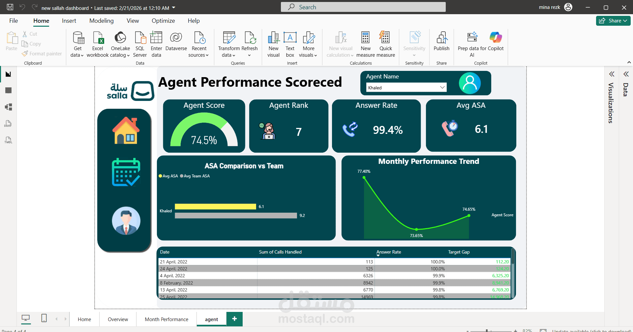Image resolution: width=633 pixels, height=332 pixels.
Task: Expand the Transform data dropdown arrow
Action: (x=234, y=55)
